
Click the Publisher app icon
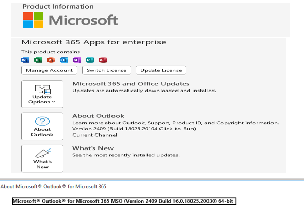90,60
